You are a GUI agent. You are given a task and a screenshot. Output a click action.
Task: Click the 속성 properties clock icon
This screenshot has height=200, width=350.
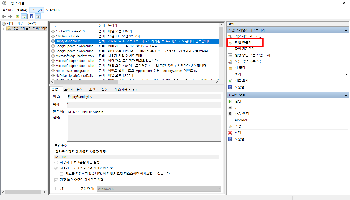(230, 127)
